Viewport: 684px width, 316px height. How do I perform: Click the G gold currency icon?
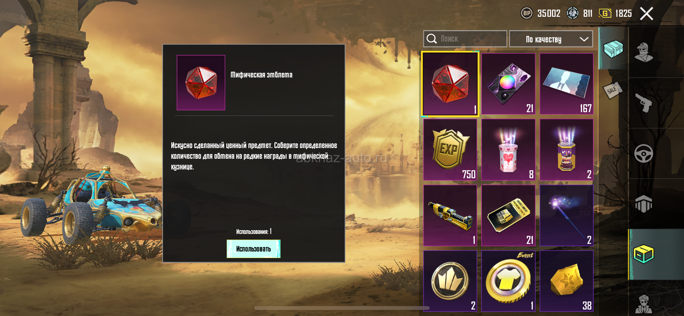coord(605,13)
